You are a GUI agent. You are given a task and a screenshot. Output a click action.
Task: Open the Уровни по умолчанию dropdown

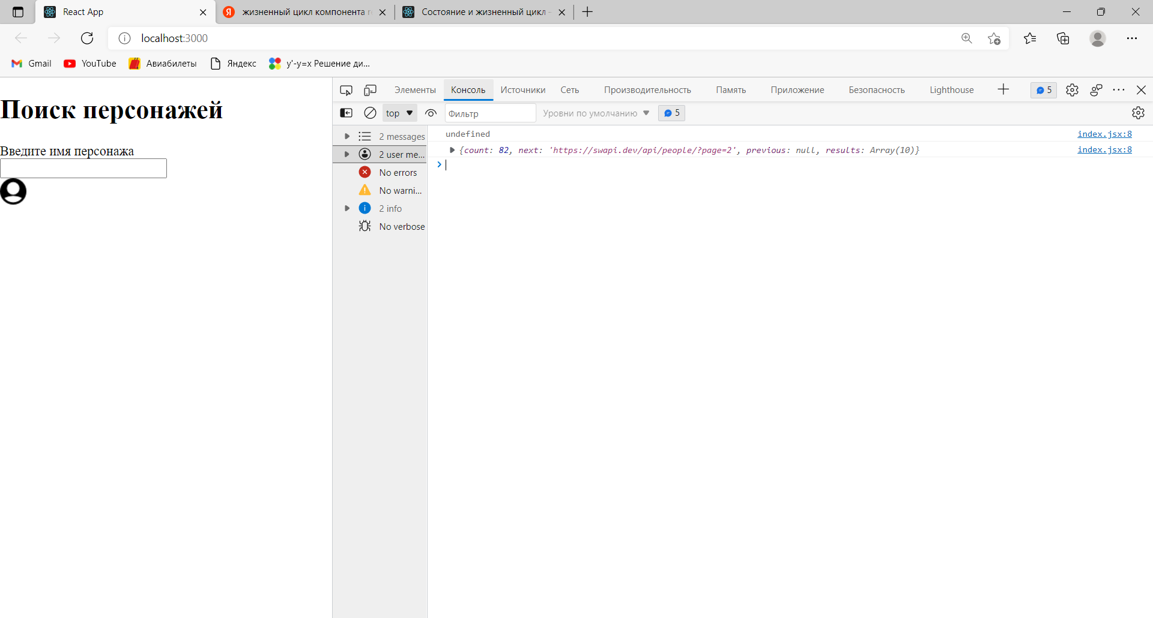[596, 113]
